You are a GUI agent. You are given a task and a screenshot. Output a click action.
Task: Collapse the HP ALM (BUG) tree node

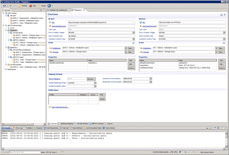9,33
